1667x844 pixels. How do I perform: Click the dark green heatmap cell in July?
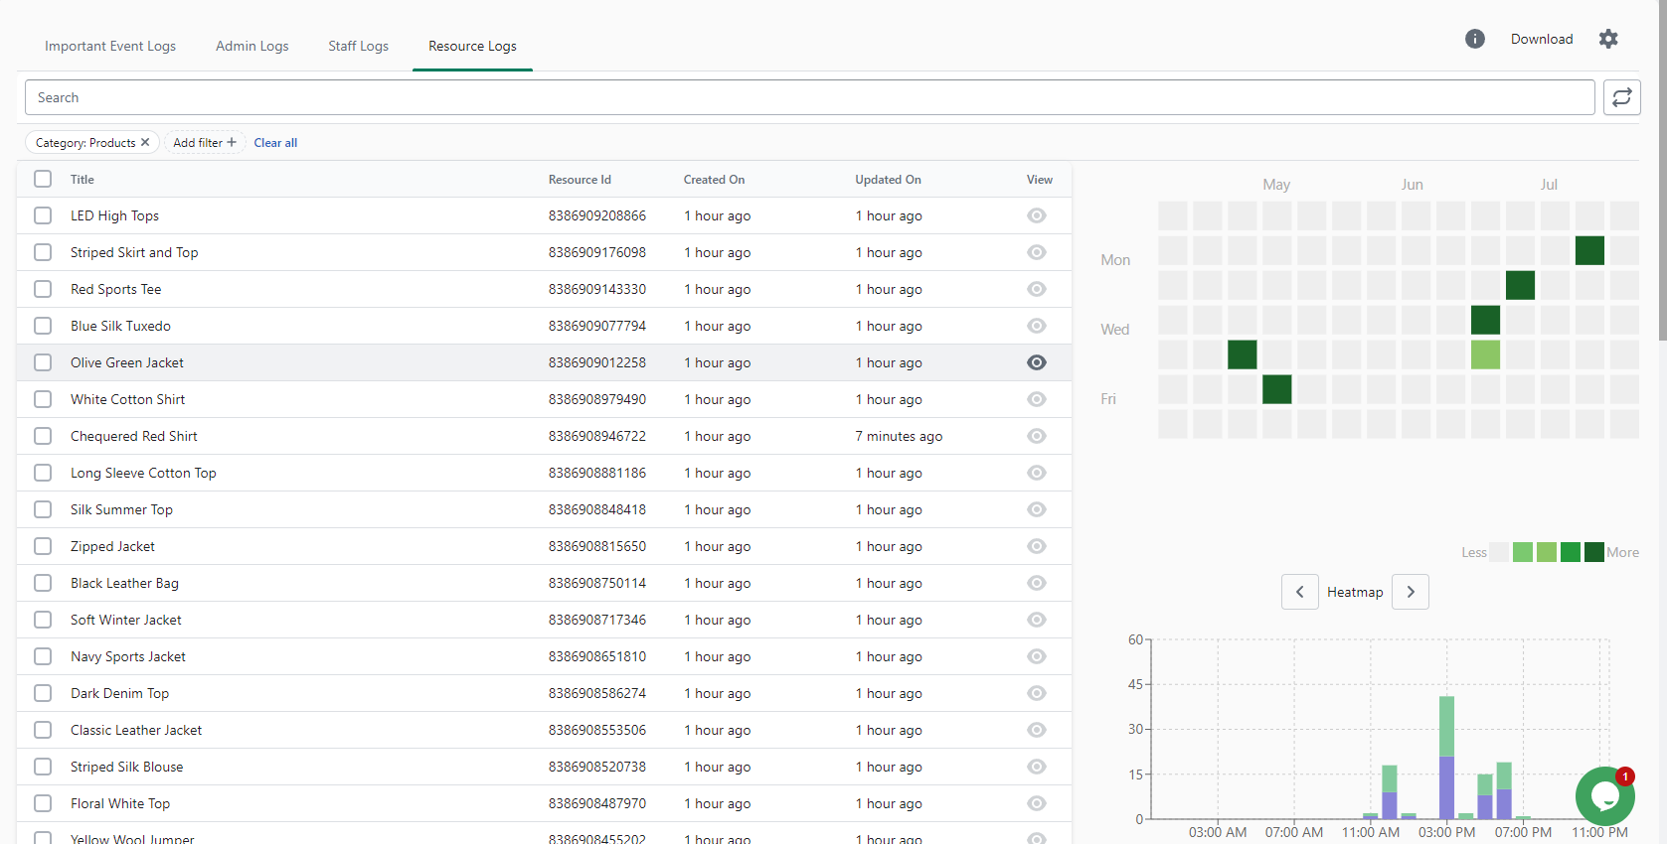[1589, 250]
